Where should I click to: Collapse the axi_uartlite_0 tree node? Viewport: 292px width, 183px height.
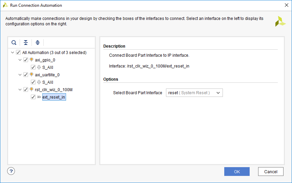[20, 75]
